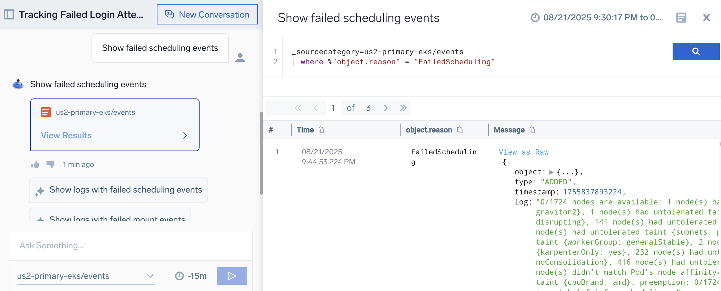Click the orange log source icon
Screen dimensions: 721x291
[x=46, y=112]
